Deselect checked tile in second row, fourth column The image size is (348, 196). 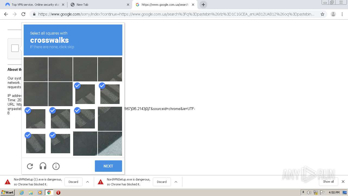click(x=110, y=94)
